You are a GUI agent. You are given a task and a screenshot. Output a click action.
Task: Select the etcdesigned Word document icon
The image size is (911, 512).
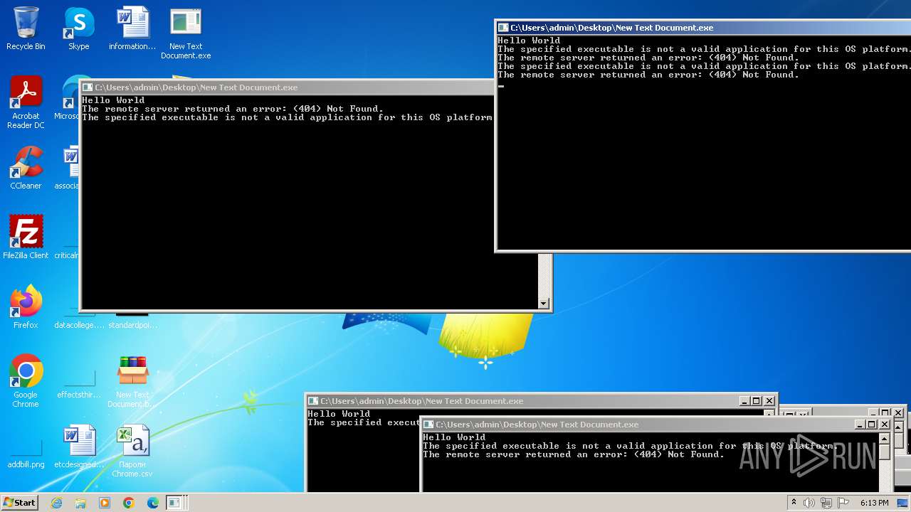coord(79,447)
